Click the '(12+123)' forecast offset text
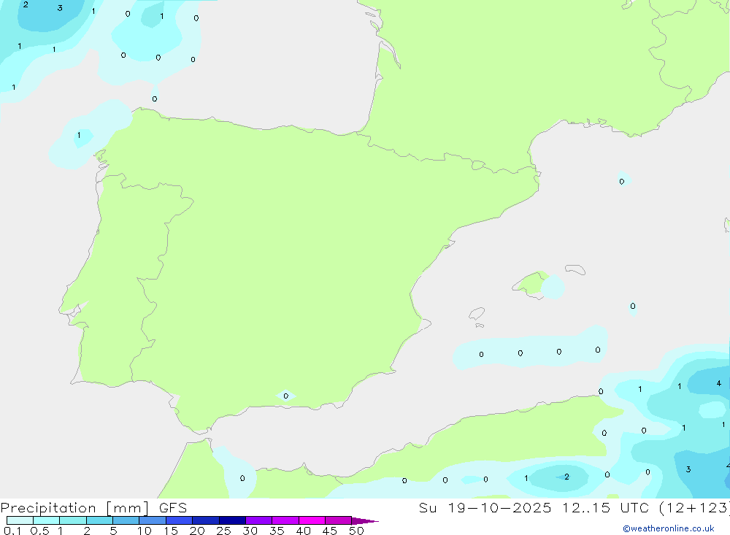The width and height of the screenshot is (730, 535). pos(694,507)
